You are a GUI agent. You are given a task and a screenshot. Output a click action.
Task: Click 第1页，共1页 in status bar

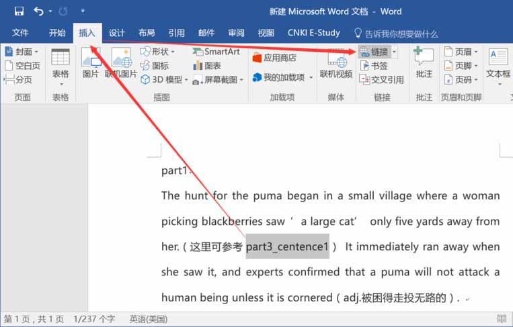(34, 319)
